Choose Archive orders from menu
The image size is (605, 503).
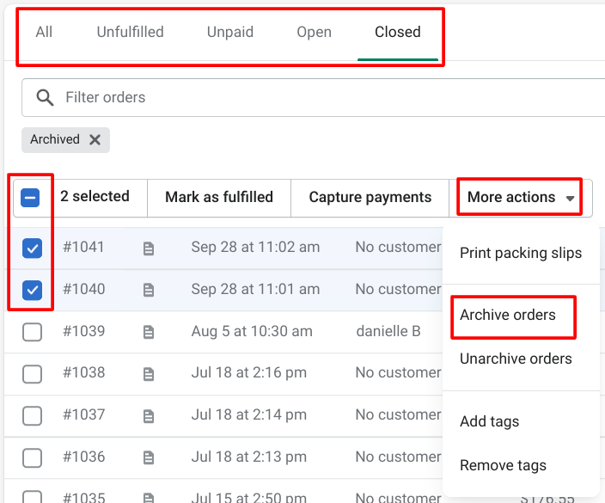[507, 315]
